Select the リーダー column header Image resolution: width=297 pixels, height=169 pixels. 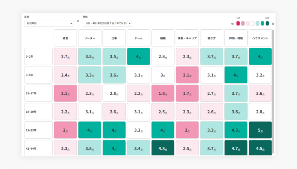click(89, 38)
